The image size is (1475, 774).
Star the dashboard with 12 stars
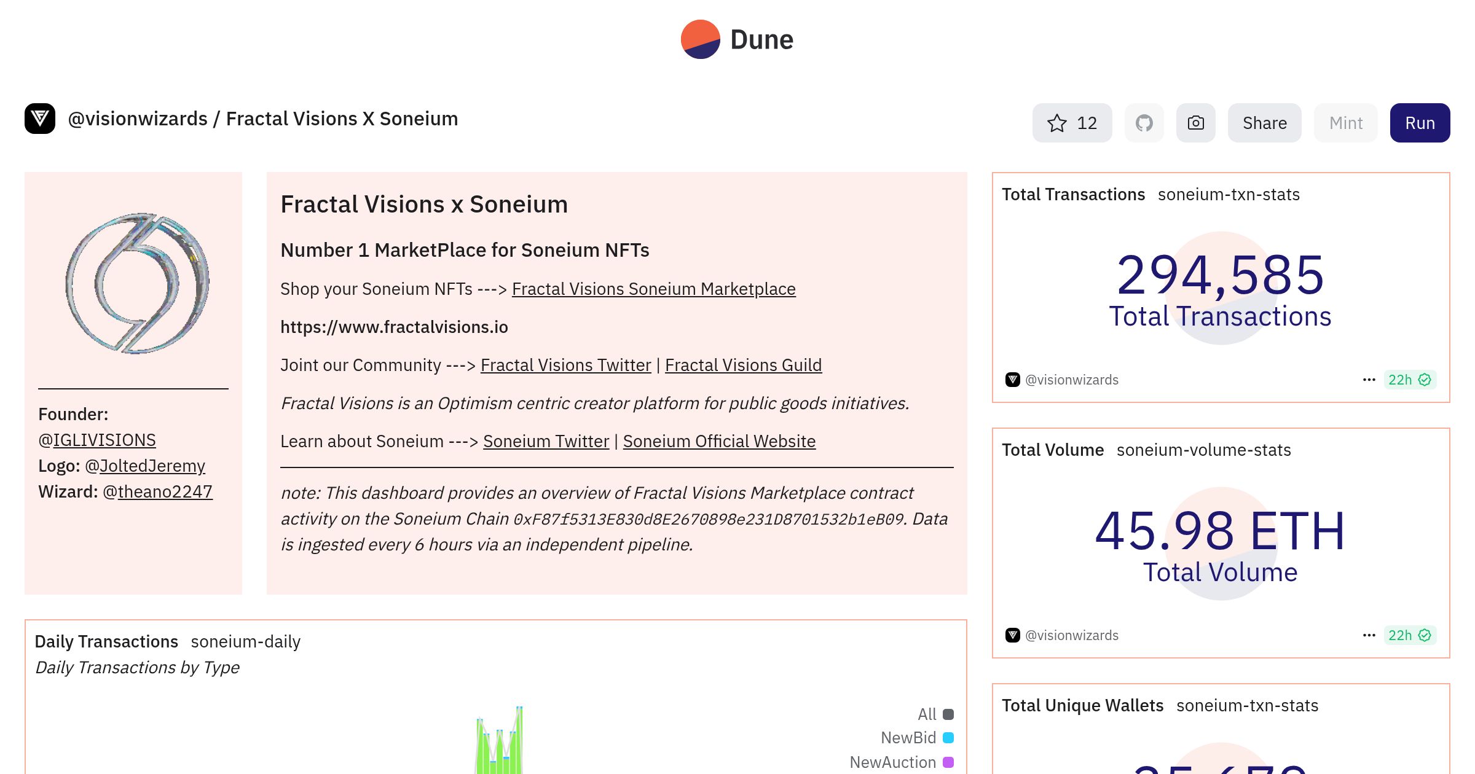(x=1072, y=123)
